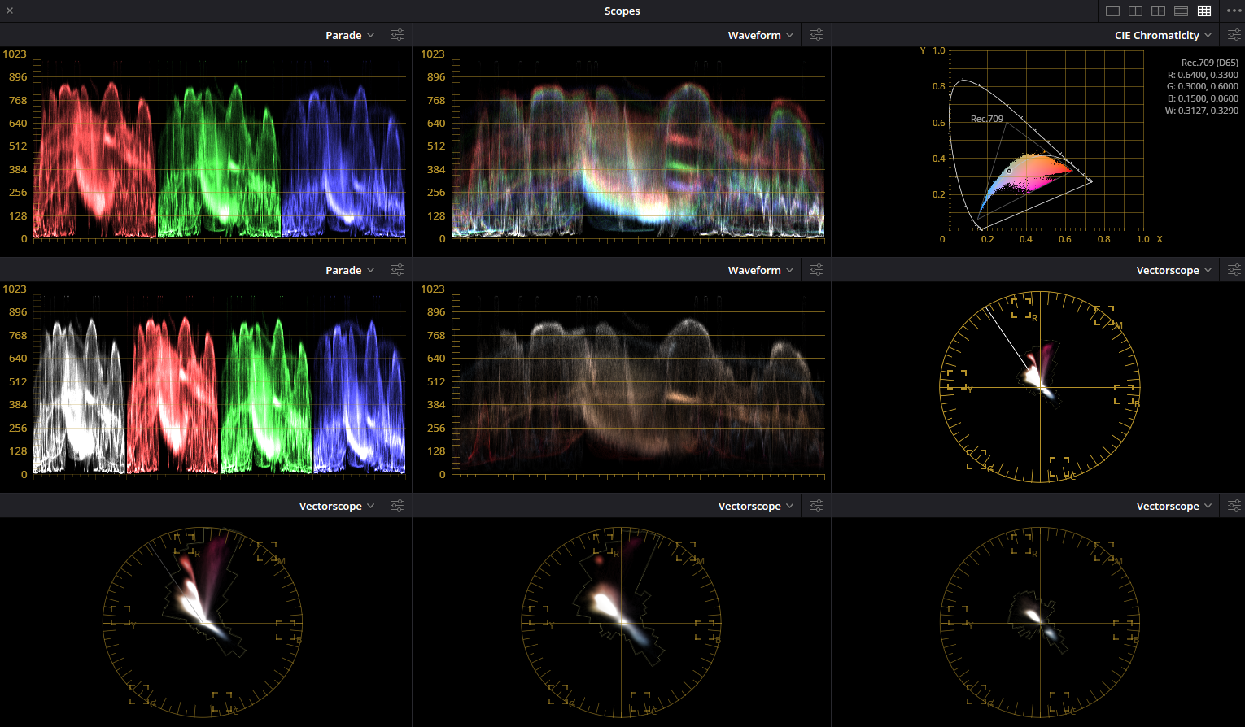
Task: Open the top-left Parade scope type dropdown
Action: click(349, 34)
